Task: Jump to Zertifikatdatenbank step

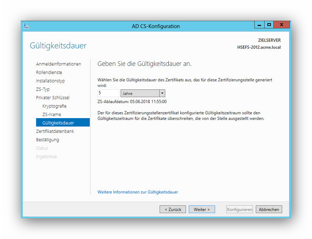Action: tap(55, 131)
